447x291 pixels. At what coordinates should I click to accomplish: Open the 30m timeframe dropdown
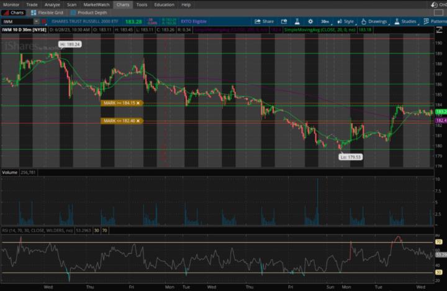(325, 21)
